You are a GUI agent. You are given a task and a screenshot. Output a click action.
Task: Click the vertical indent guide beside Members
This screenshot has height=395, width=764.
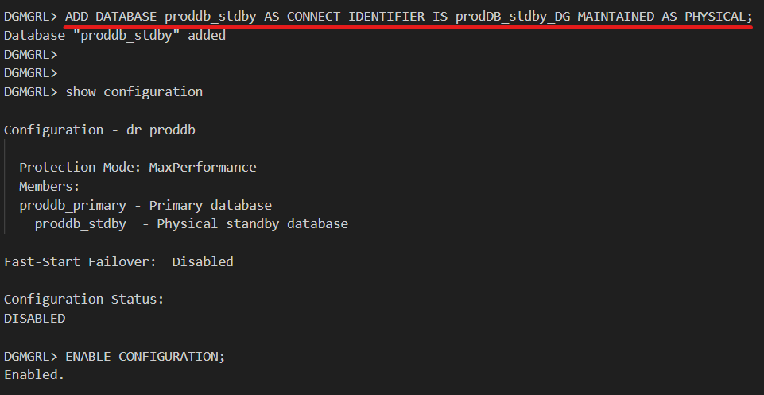(6, 187)
